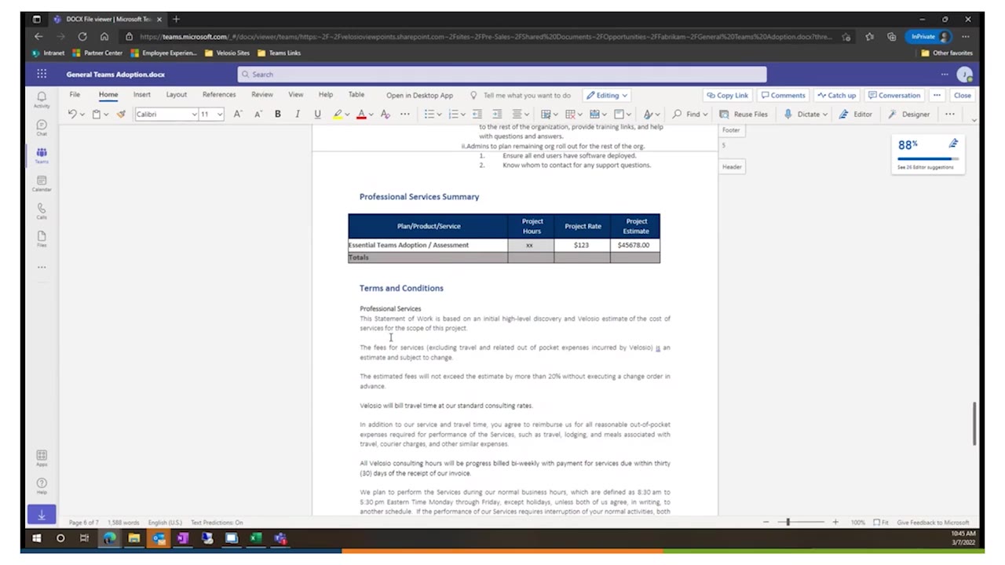Toggle bold formatting in the ribbon

pyautogui.click(x=277, y=114)
